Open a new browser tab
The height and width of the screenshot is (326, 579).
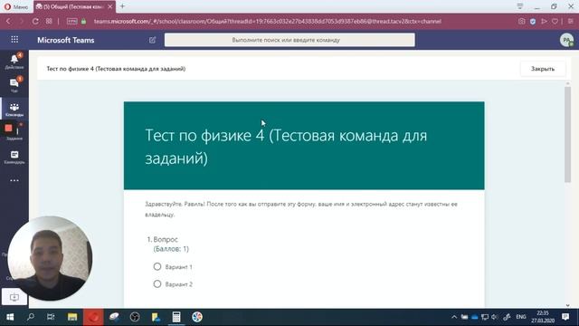click(x=122, y=6)
